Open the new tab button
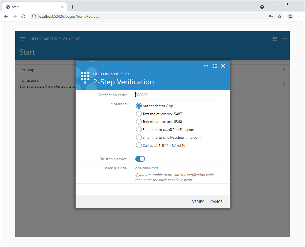Viewport: 305px width, 247px height. click(x=73, y=7)
